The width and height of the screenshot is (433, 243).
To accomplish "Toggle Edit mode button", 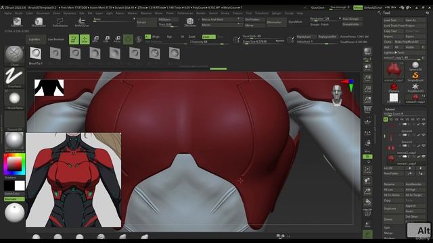I will coord(74,39).
